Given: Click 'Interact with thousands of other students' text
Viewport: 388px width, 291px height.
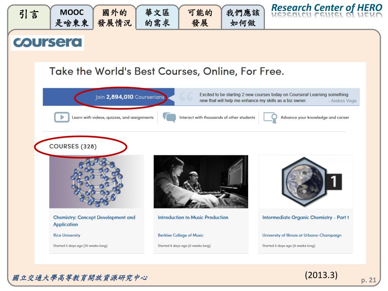Looking at the screenshot, I should tap(217, 117).
